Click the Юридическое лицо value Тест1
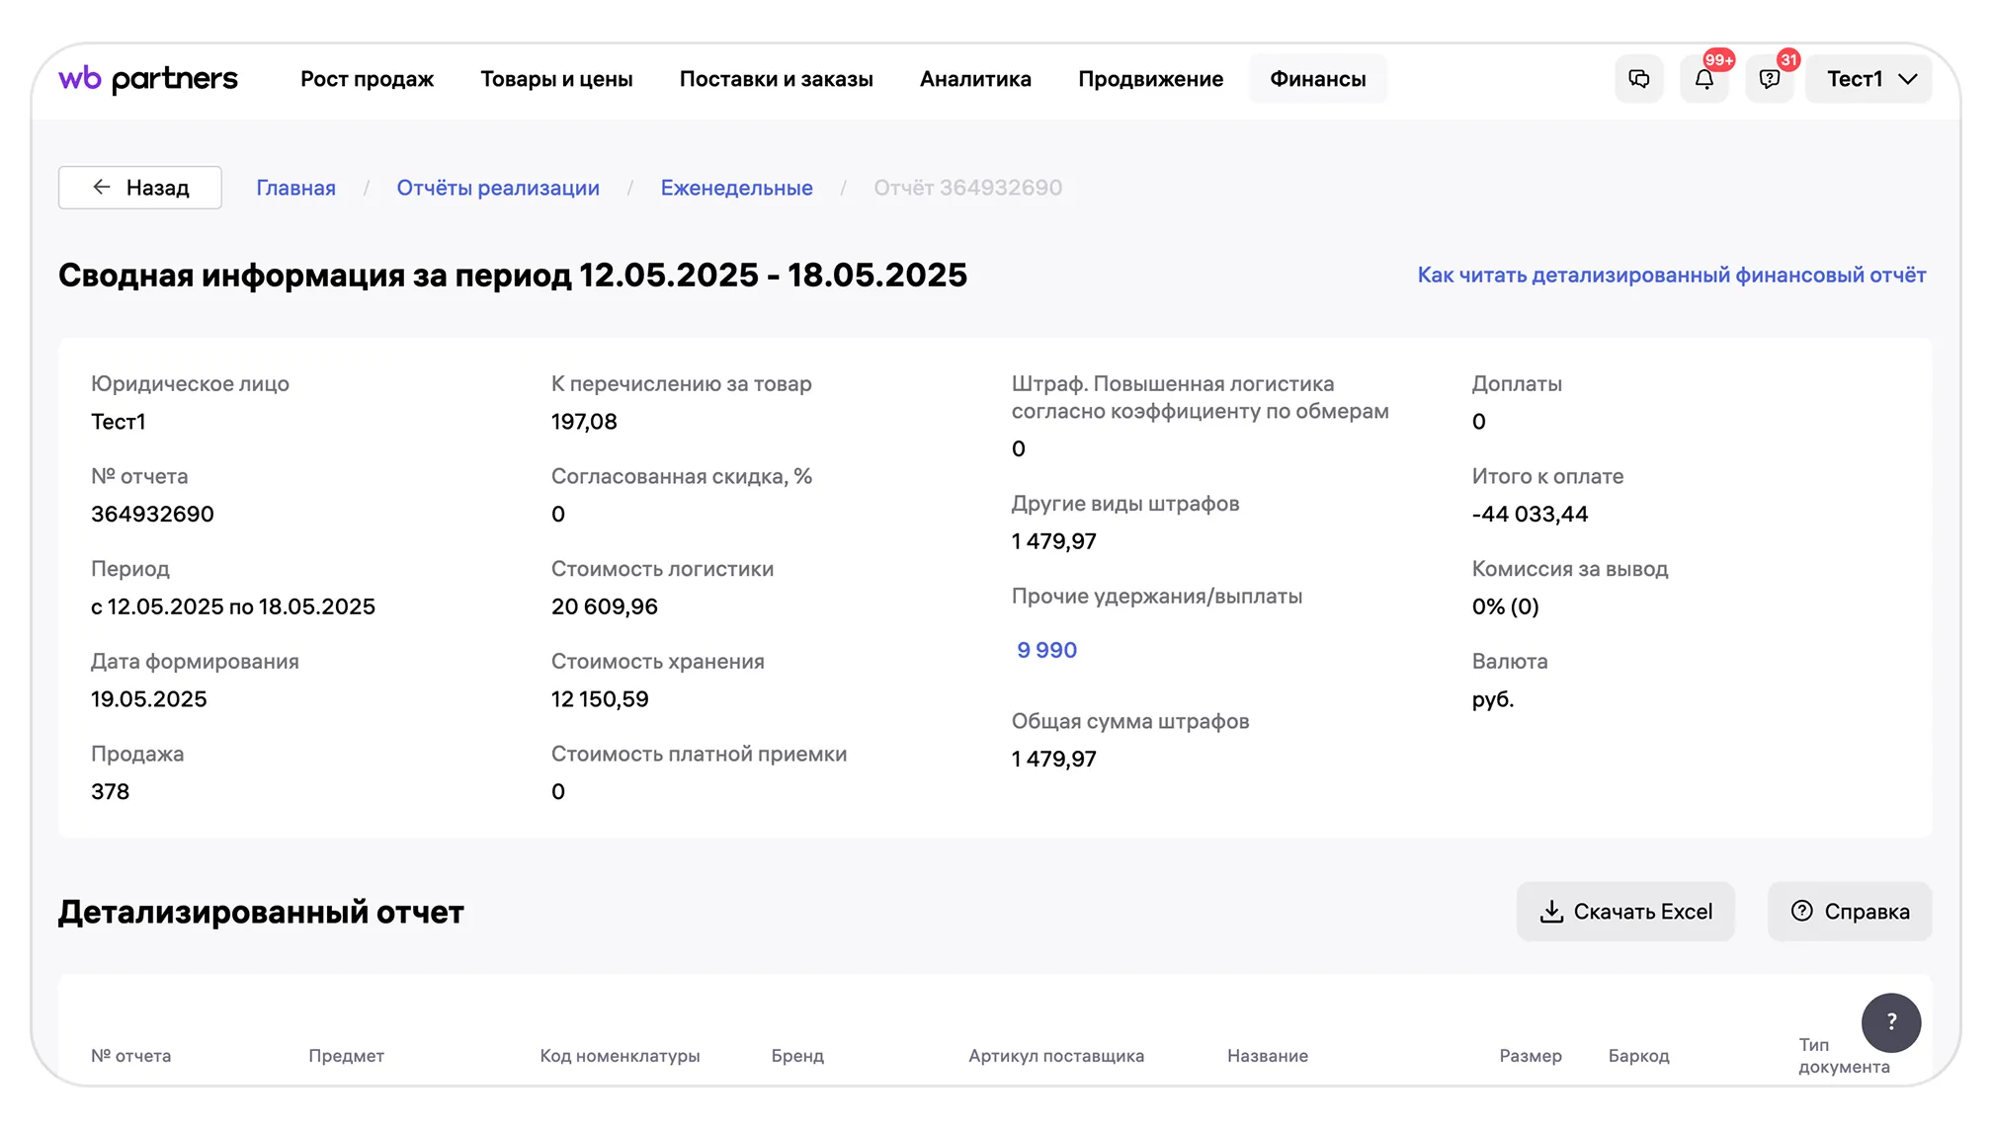1992x1129 pixels. pos(119,422)
